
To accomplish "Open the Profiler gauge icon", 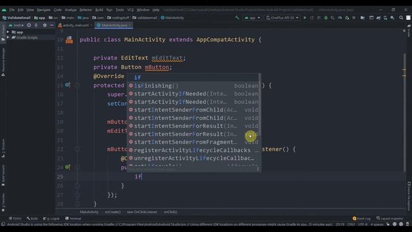I will (x=340, y=17).
